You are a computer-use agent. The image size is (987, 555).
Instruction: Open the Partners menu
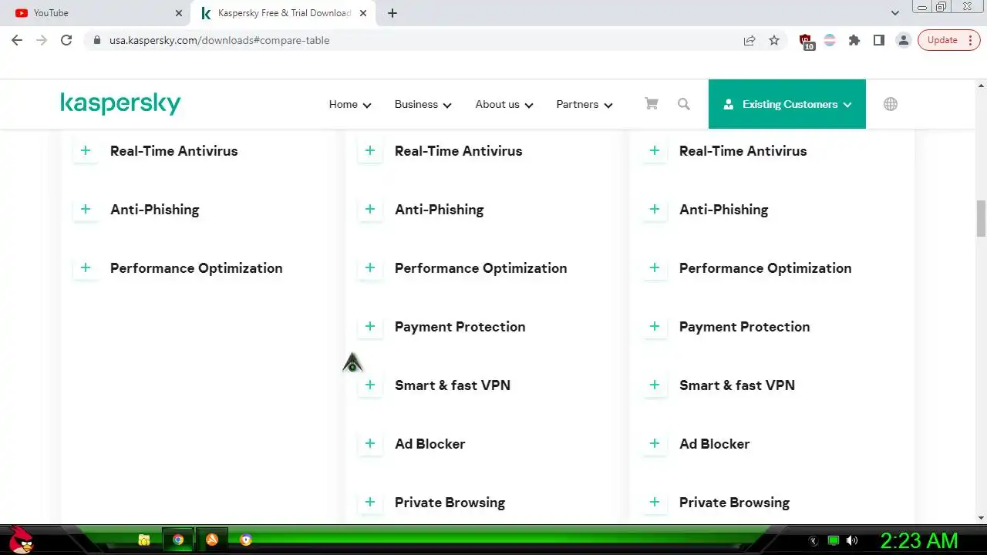pos(584,104)
